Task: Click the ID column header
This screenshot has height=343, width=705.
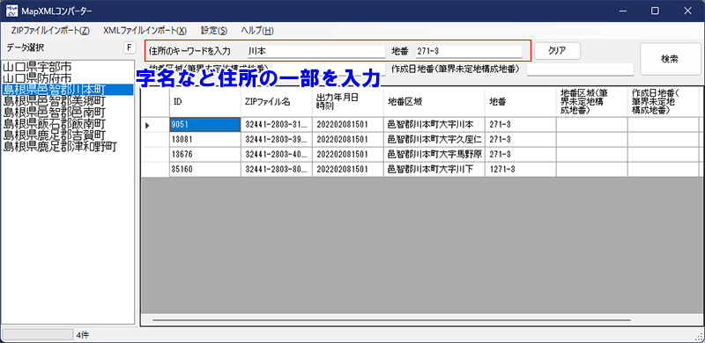Action: tap(205, 102)
